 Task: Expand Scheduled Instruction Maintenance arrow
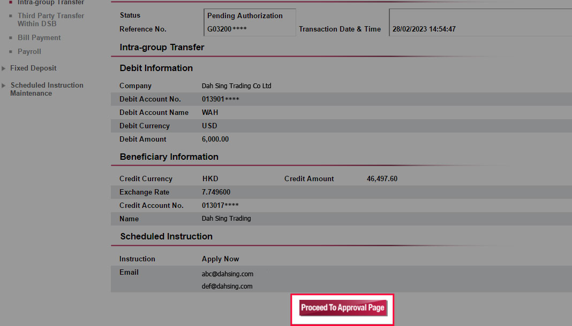click(4, 86)
